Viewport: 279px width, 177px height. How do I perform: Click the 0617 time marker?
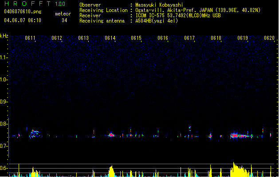pos(189,38)
